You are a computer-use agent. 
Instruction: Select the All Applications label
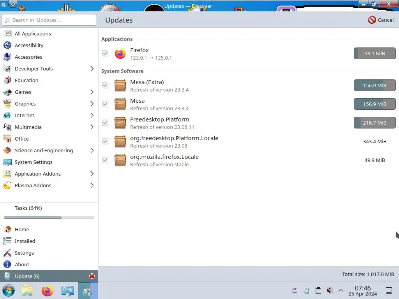pos(33,33)
